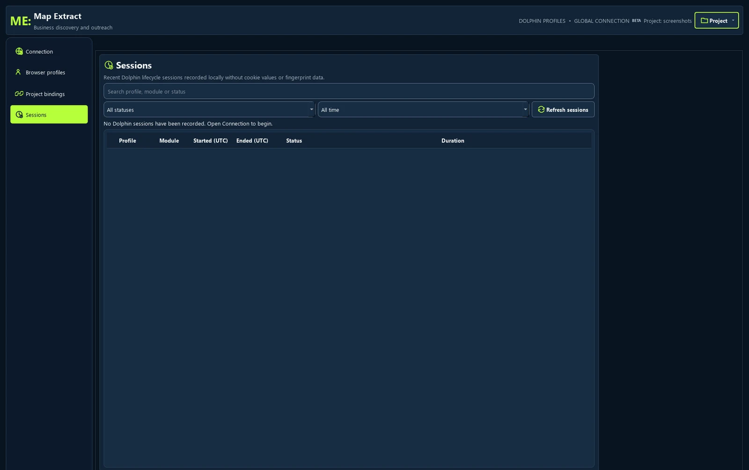Click the ME: logo in the header
Viewport: 749px width, 470px height.
click(20, 21)
